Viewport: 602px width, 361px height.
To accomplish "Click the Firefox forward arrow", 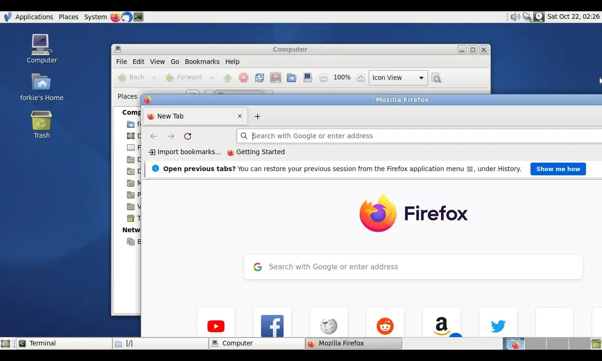I will pyautogui.click(x=171, y=136).
